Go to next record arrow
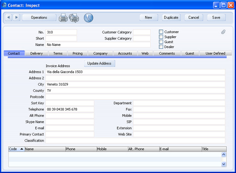Image resolution: width=236 pixels, height=173 pixels. [17, 17]
